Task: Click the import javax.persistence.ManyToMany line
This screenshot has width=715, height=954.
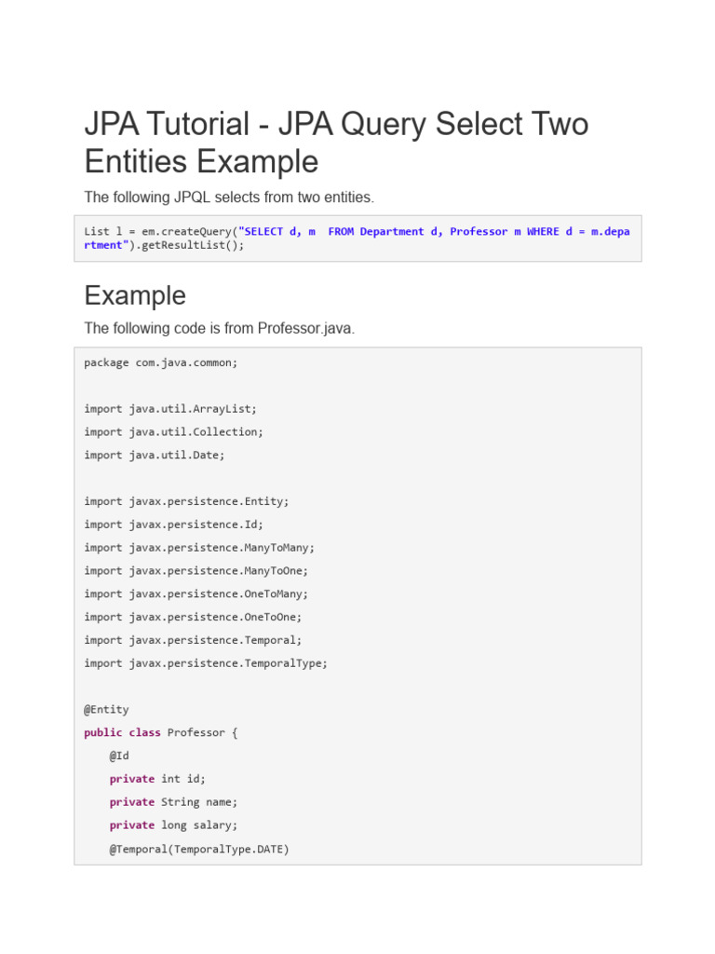Action: pyautogui.click(x=199, y=547)
